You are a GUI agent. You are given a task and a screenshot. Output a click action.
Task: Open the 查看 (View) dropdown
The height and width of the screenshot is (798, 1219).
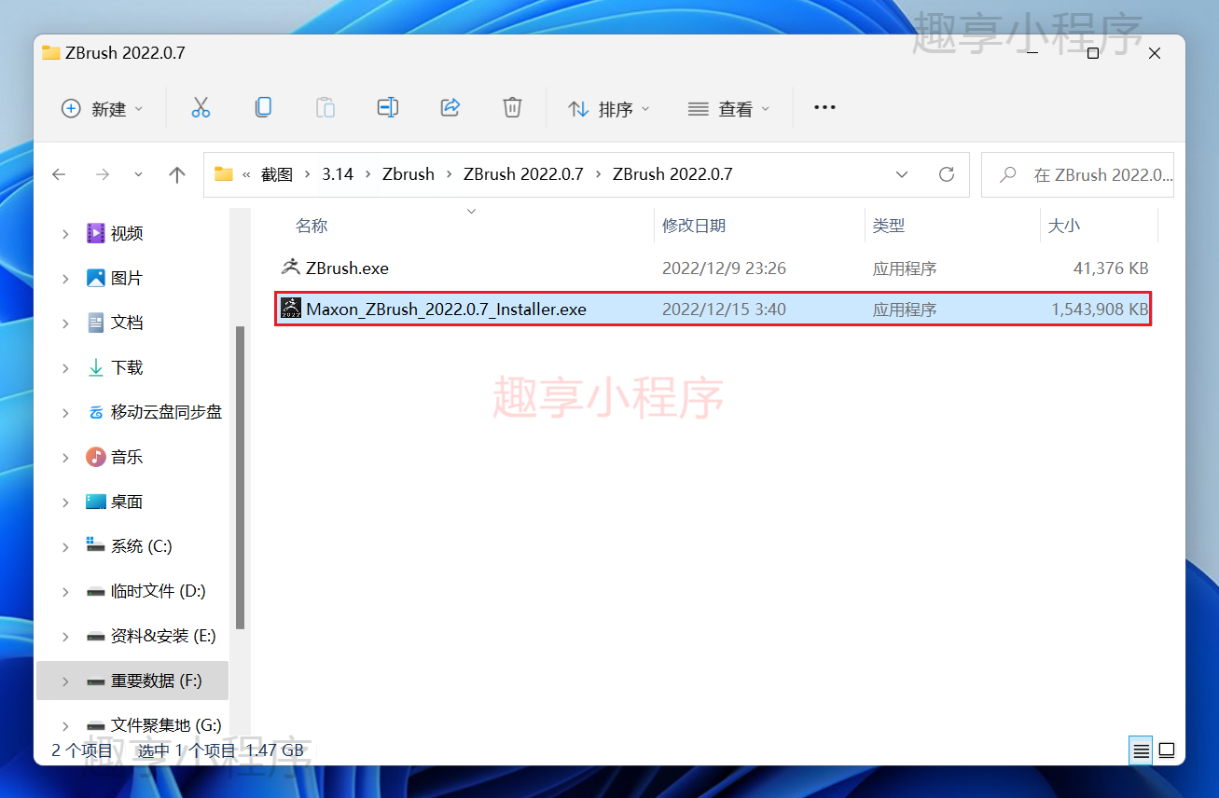pyautogui.click(x=728, y=109)
